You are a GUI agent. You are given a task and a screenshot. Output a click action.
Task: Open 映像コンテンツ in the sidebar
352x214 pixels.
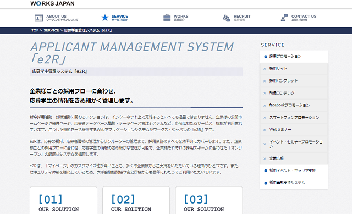point(294,93)
